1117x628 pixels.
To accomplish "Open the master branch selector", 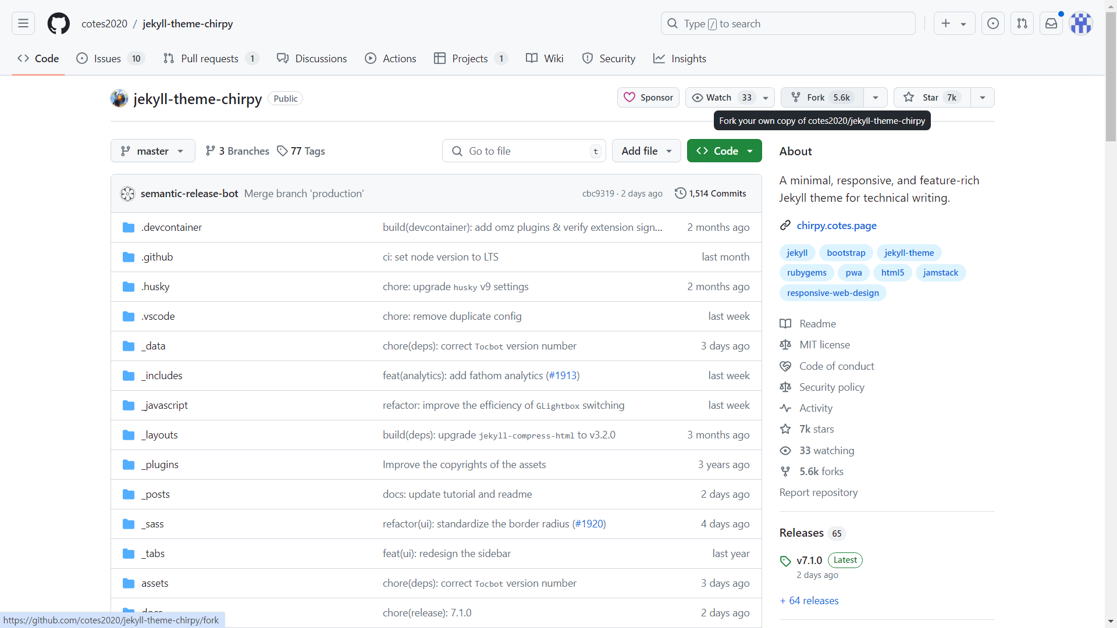I will (x=152, y=151).
